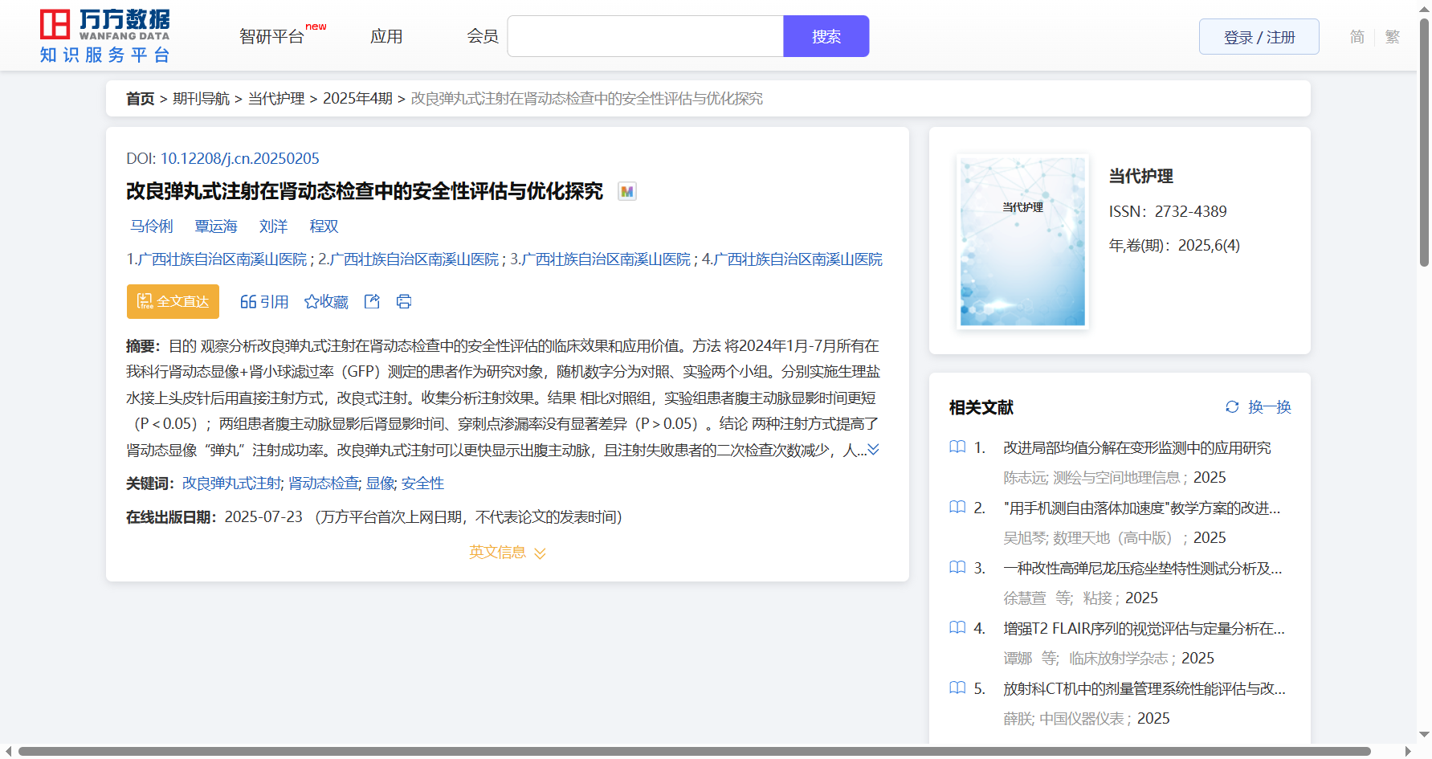The height and width of the screenshot is (759, 1432).
Task: Click the share icon beside 收藏
Action: (x=372, y=301)
